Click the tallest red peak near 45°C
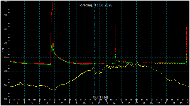 click(x=53, y=2)
